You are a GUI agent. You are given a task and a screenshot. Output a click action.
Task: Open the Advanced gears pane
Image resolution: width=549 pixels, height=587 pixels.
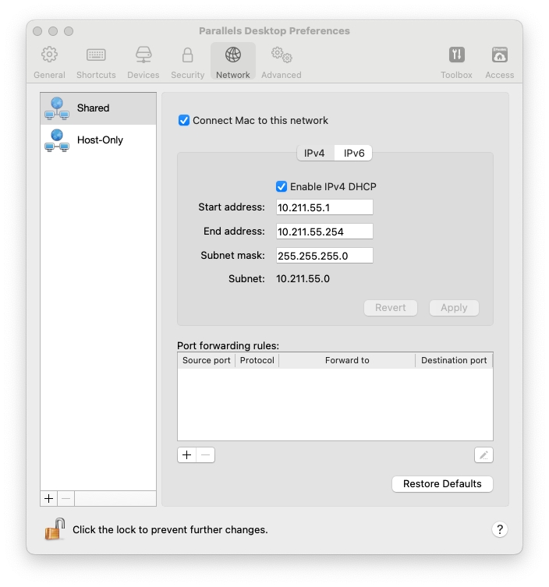pos(281,62)
